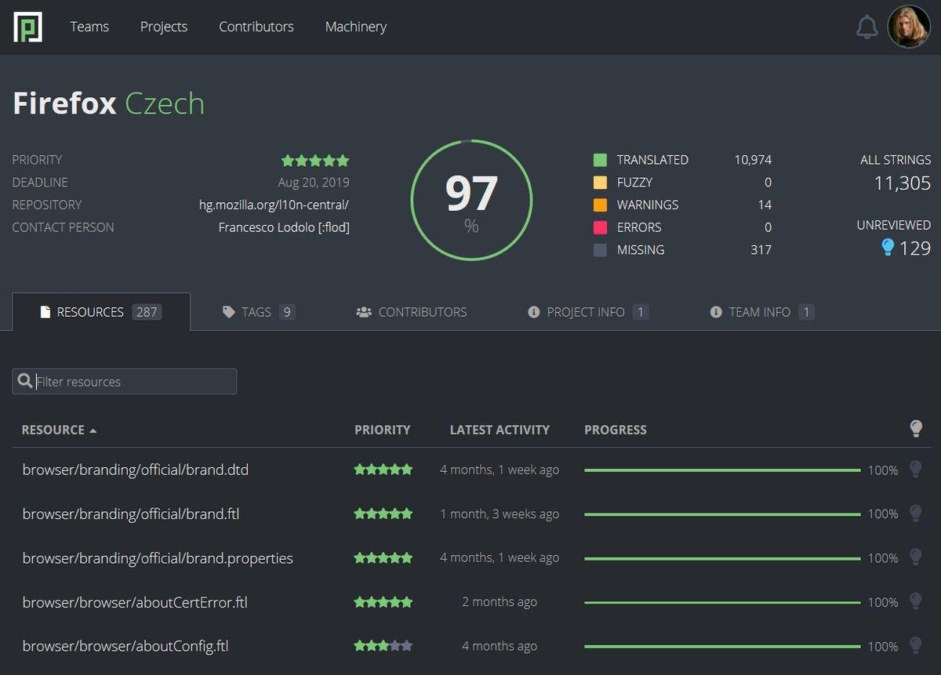This screenshot has height=675, width=941.
Task: Open the notifications bell
Action: 867,27
